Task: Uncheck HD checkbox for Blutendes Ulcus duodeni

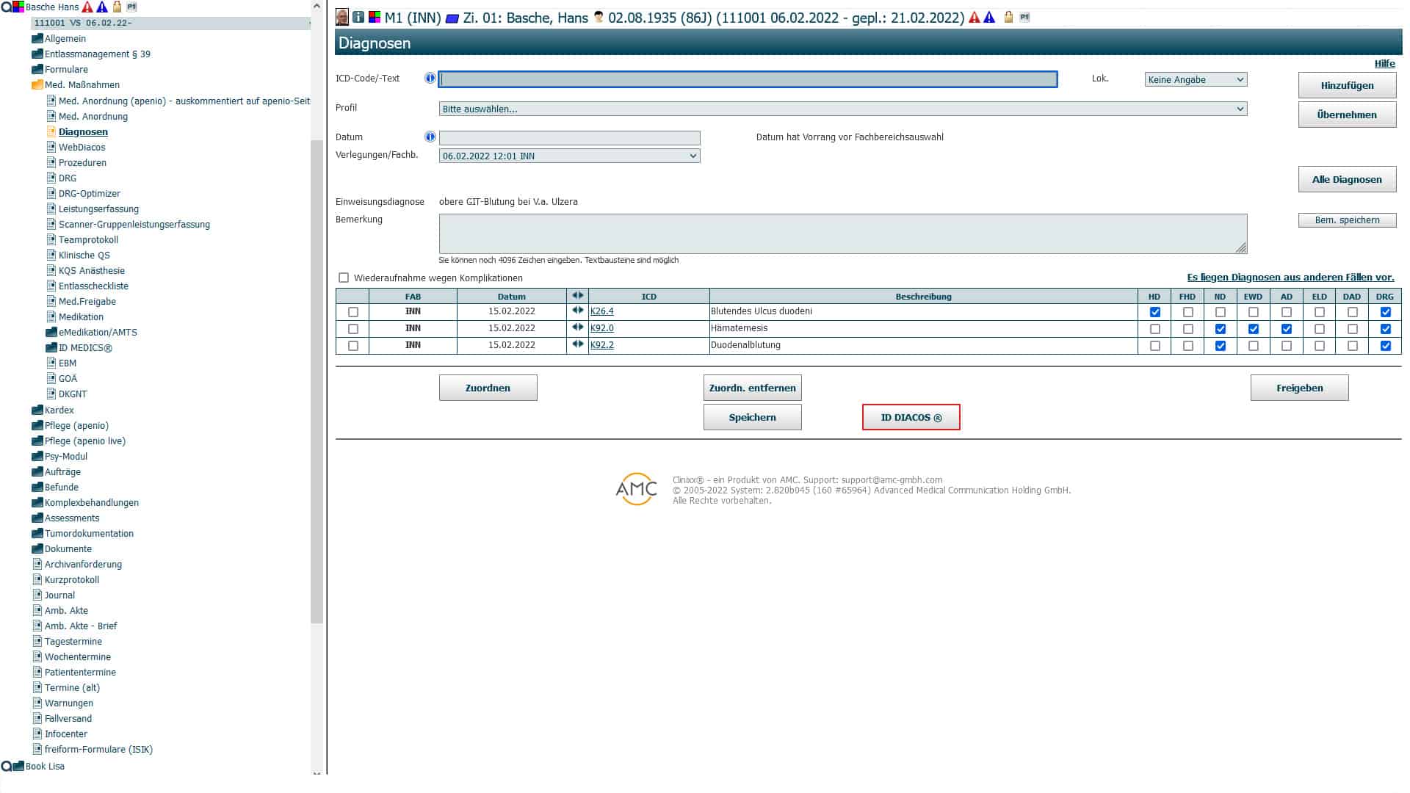Action: coord(1154,312)
